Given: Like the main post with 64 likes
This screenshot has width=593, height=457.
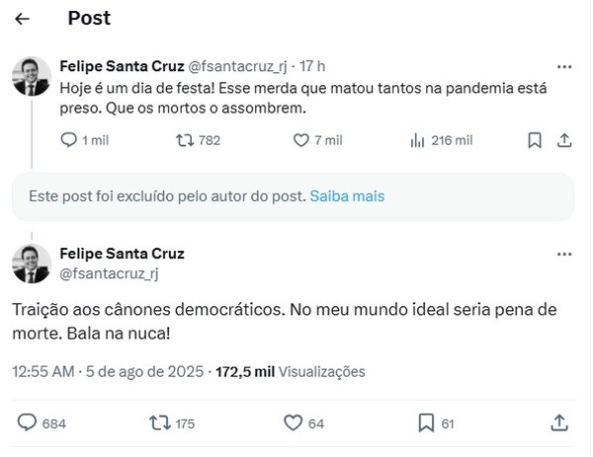Looking at the screenshot, I should (x=292, y=423).
